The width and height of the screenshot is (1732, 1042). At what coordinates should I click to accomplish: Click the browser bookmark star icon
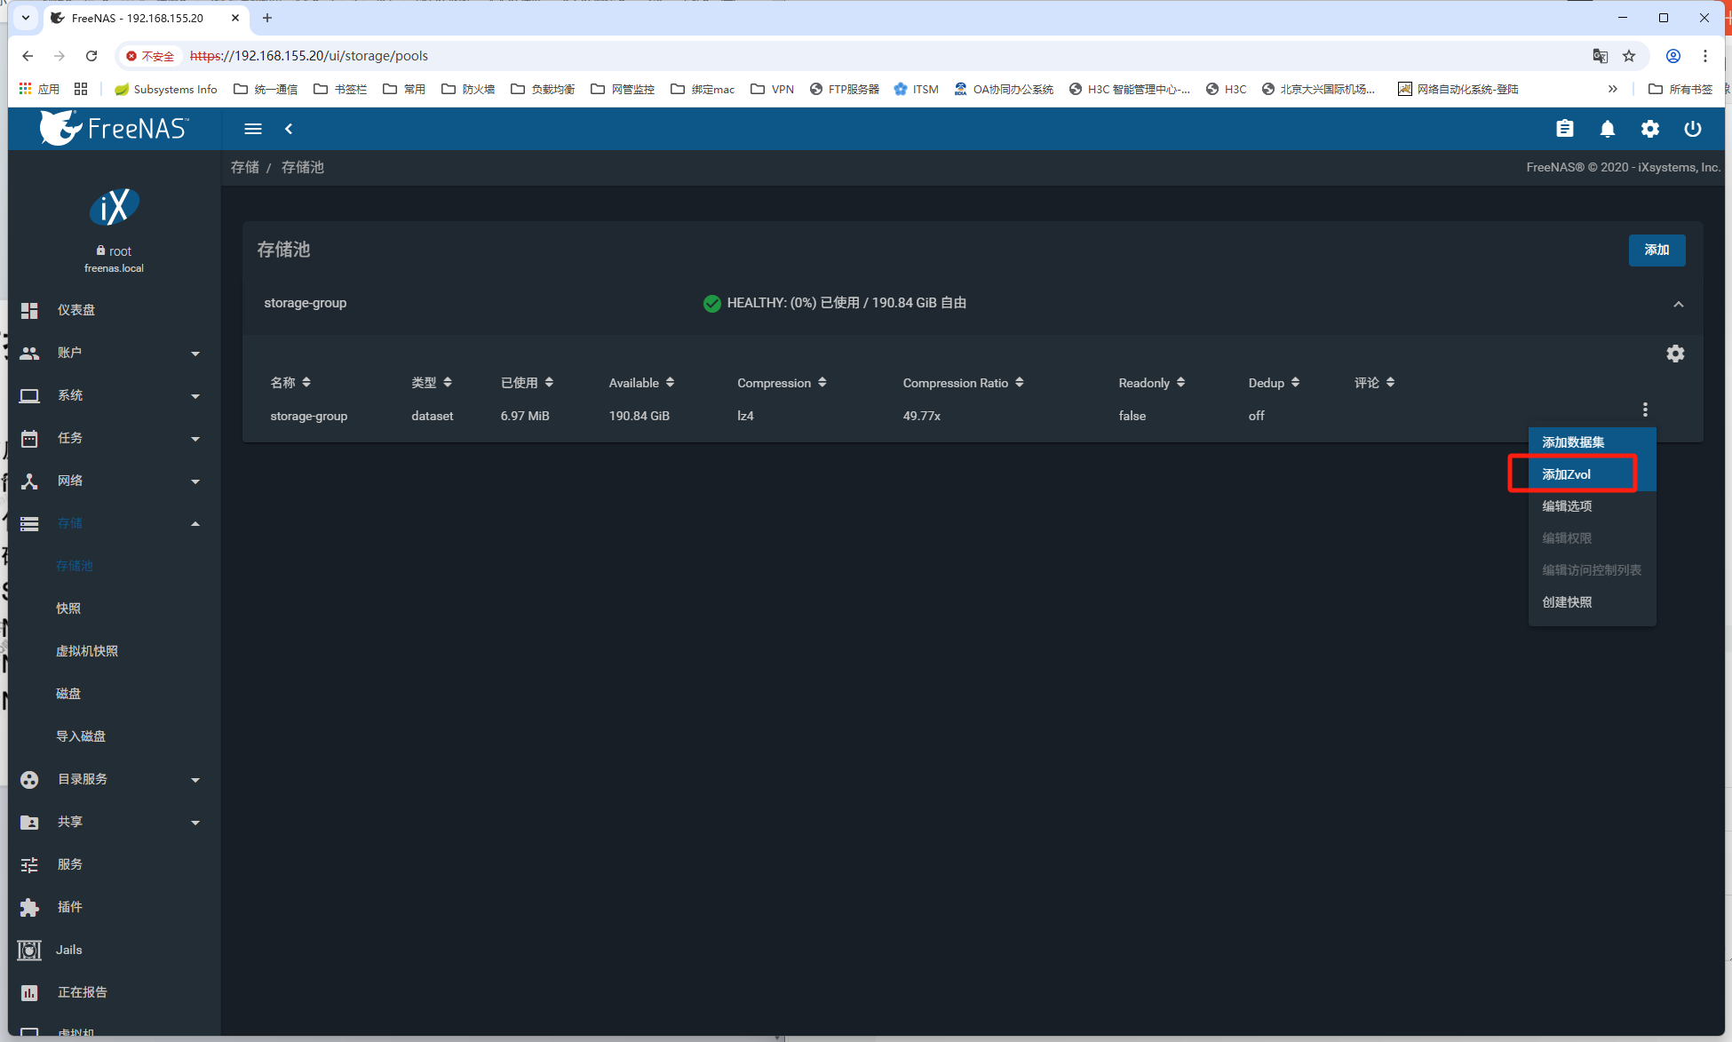tap(1629, 56)
